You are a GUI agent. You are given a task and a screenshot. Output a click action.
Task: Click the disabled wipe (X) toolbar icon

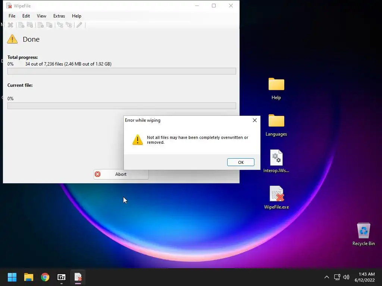tap(10, 25)
